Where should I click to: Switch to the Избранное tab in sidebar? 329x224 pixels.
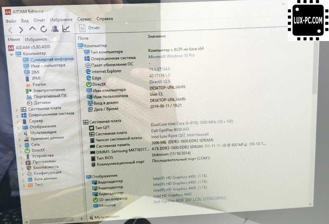36,39
